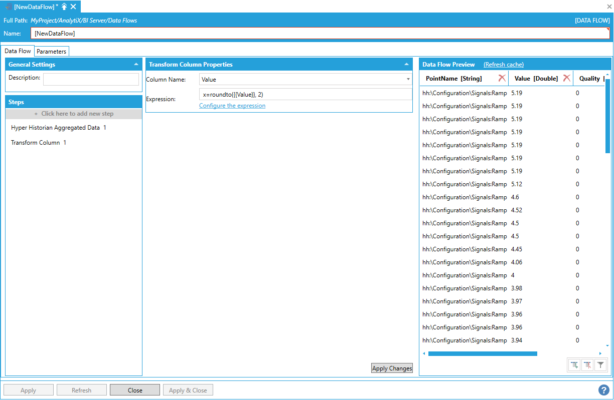Click the add column icon below the preview

[x=574, y=365]
